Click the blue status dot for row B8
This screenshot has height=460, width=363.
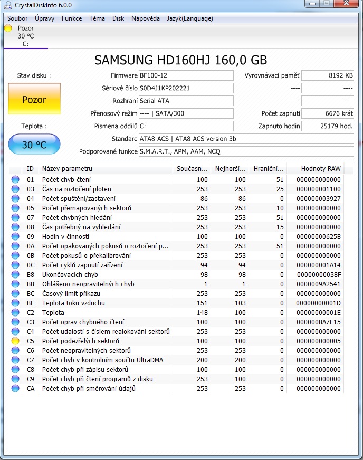15,275
